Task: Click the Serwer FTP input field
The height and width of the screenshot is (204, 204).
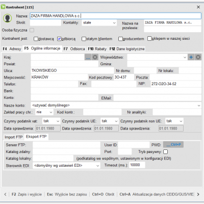Action: point(66,145)
